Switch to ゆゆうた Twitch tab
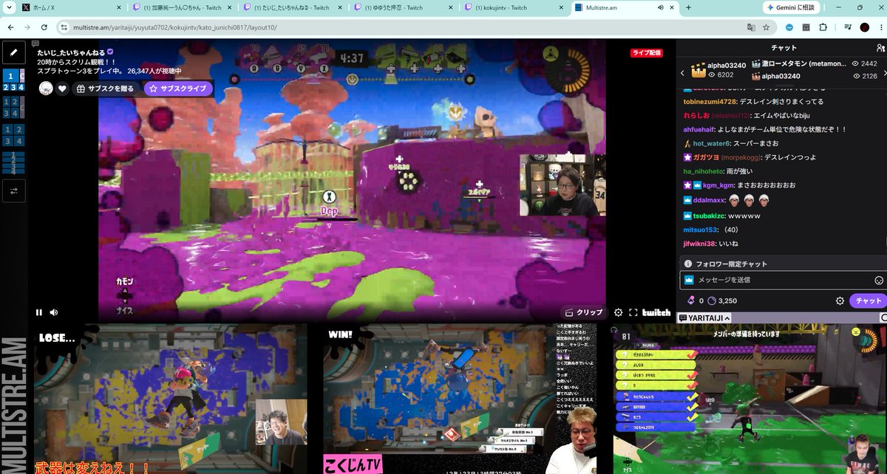Screen dimensions: 887x474 pos(404,7)
